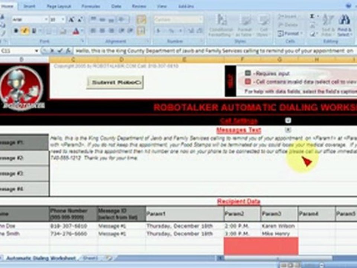Select cell with phone 818-307-6810
Viewport: 357px width, 268px height.
click(73, 226)
